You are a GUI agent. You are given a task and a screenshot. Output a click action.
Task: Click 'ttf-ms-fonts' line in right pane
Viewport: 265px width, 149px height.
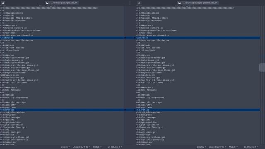coord(148,50)
